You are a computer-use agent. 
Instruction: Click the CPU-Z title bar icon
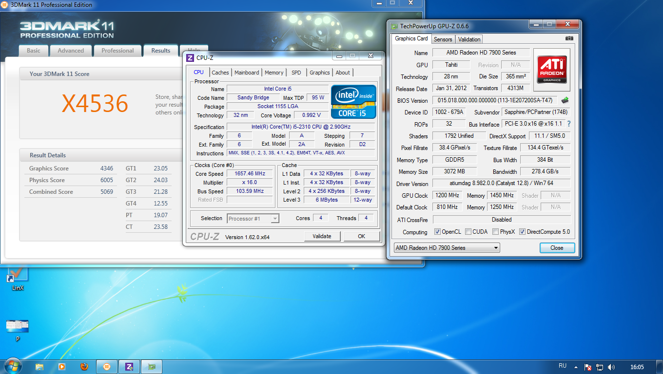click(190, 58)
